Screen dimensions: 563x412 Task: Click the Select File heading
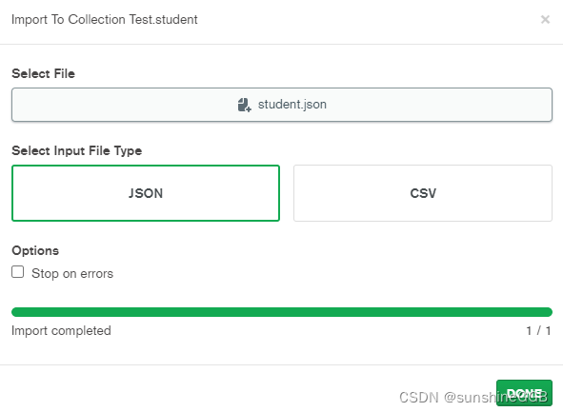tap(44, 73)
